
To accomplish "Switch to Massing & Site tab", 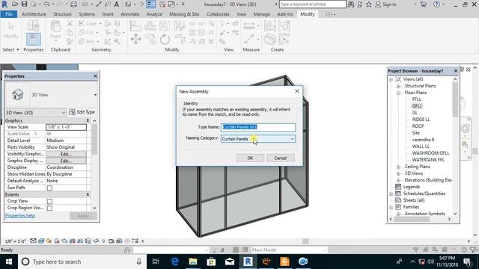I will click(184, 14).
